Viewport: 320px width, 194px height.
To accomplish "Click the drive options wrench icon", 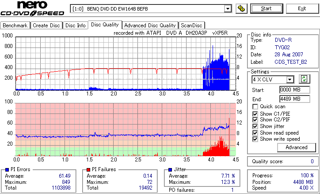I will pos(241,8).
